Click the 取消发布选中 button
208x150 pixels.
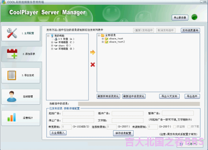point(166,30)
